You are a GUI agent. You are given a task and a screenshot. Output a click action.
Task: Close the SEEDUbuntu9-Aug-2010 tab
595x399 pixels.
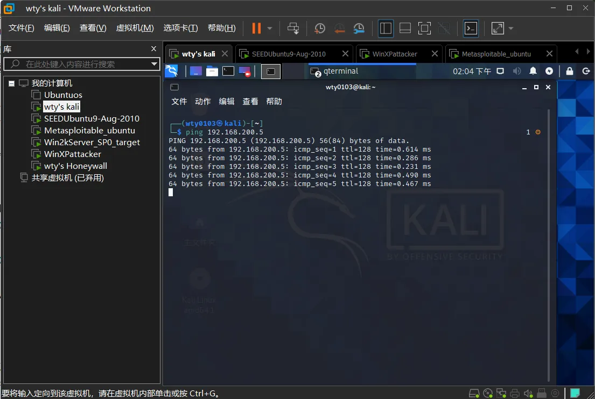(345, 53)
